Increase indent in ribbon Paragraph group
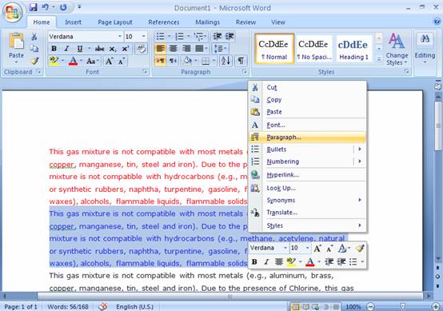Screen dimensions: 443x311 coord(229,37)
